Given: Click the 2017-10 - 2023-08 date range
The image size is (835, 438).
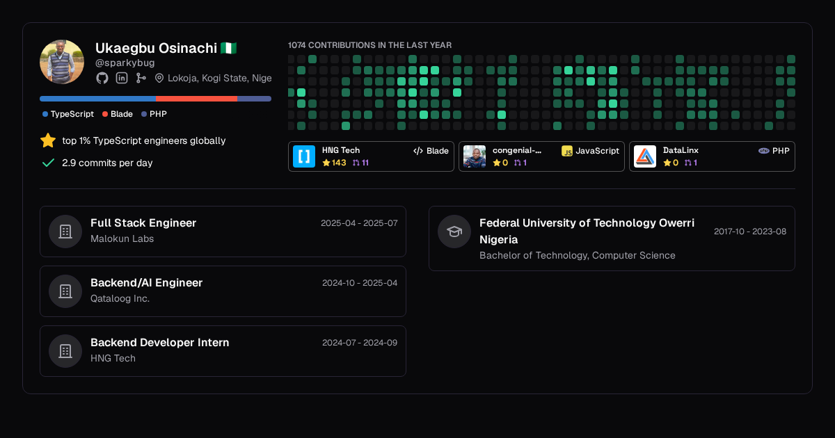Looking at the screenshot, I should coord(750,232).
